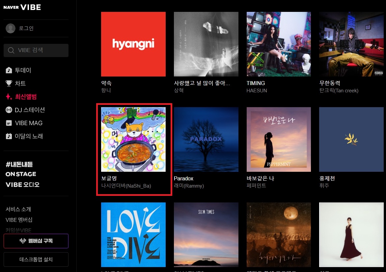Select the 최신앨범 menu item
Screen dimensions: 386x272
tap(26, 97)
